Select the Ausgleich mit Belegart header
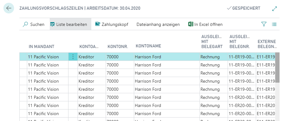Image resolution: width=298 pixels, height=121 pixels. click(x=212, y=41)
